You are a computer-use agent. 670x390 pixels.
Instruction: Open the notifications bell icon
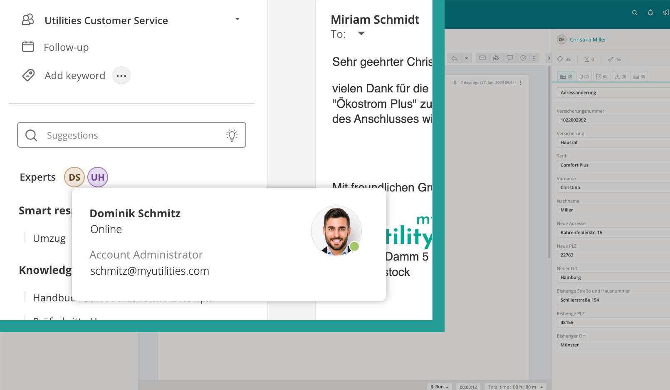(x=650, y=12)
